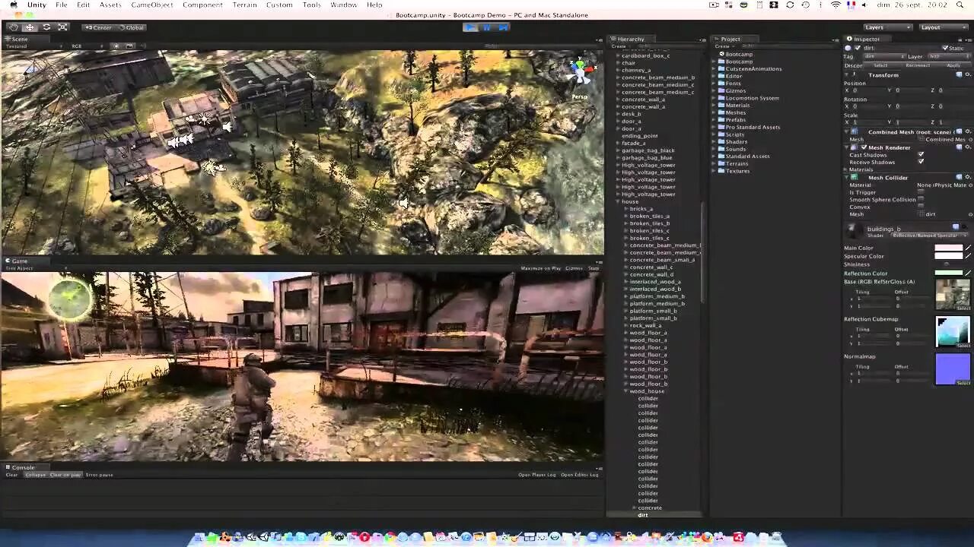
Task: Click the prefab Apply button
Action: click(953, 65)
